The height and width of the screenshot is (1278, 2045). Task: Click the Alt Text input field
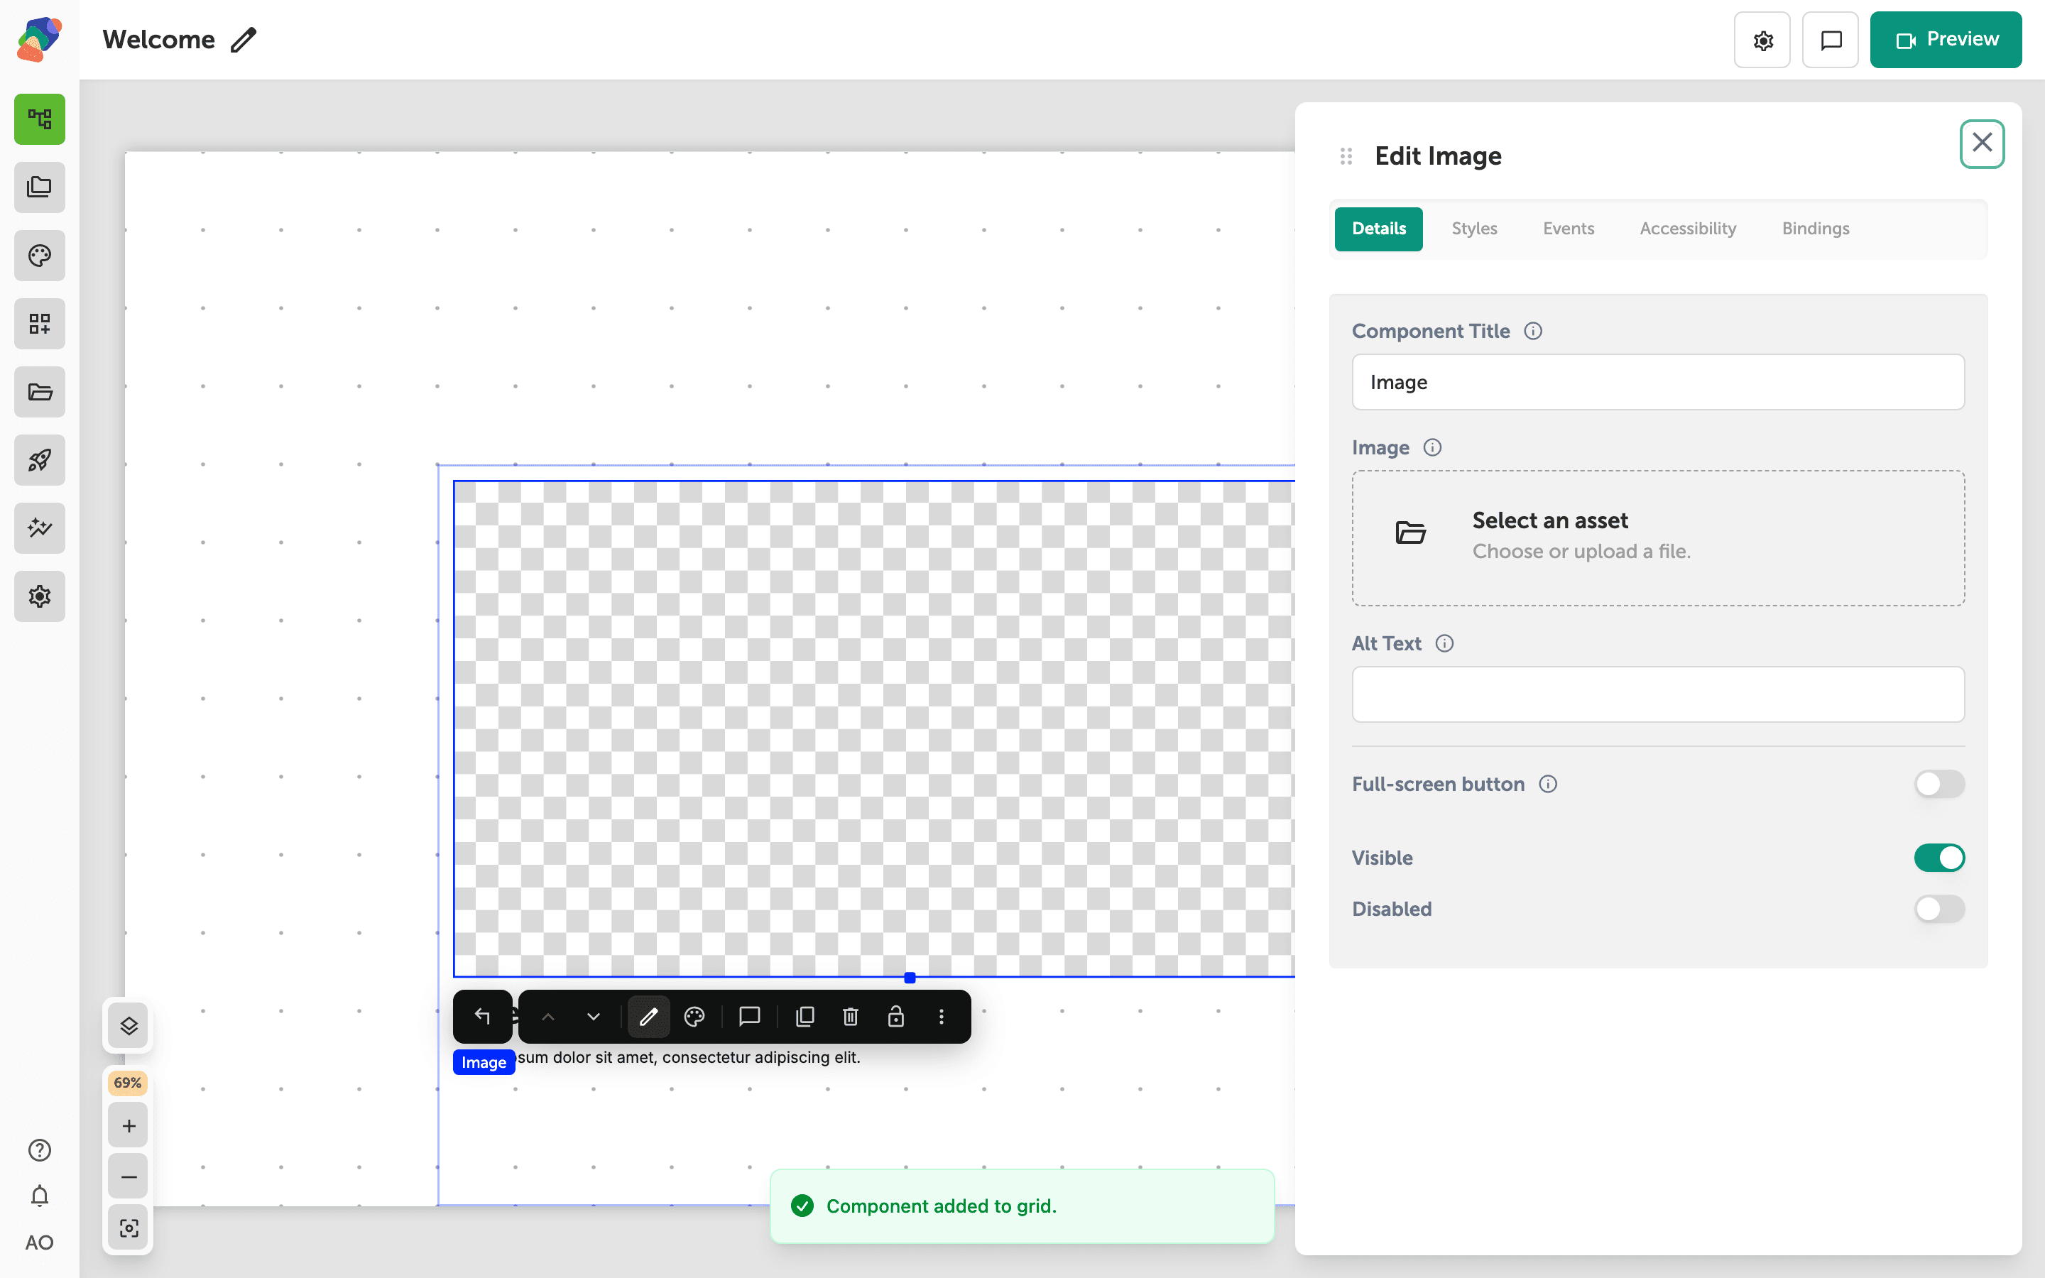pyautogui.click(x=1658, y=694)
